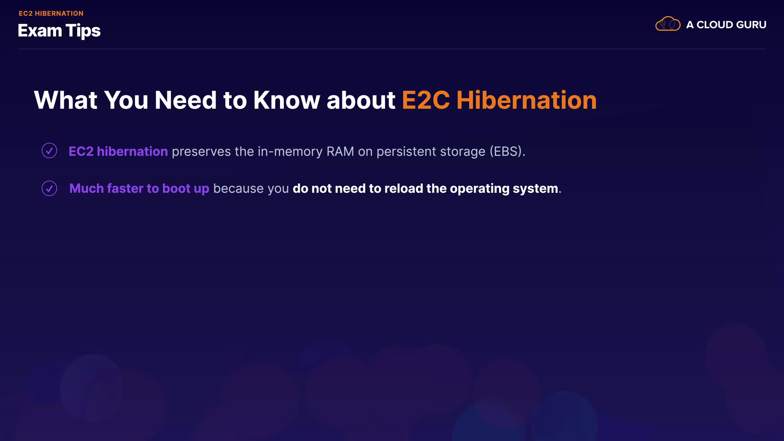Click the word RAM in the first bullet
Image resolution: width=784 pixels, height=441 pixels.
click(x=340, y=151)
